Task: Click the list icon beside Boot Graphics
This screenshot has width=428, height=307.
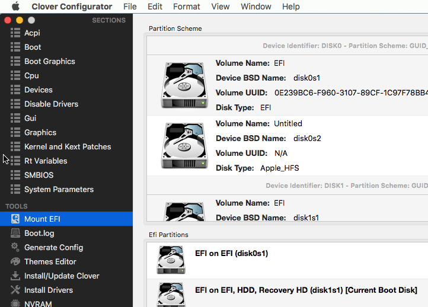Action: click(x=15, y=61)
